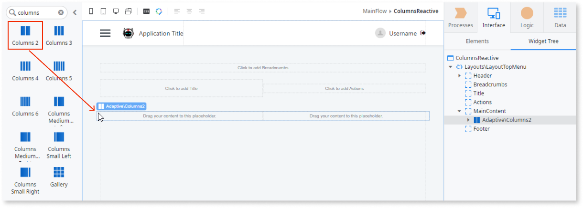
Task: Clear the columns search text
Action: 61,13
